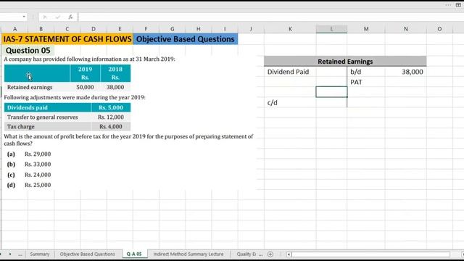
Task: Select column N header
Action: pos(406,29)
